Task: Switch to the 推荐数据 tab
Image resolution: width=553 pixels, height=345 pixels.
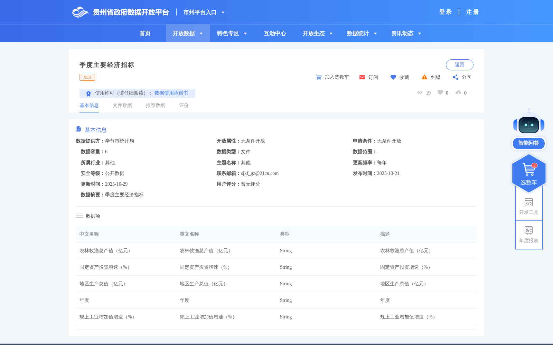Action: click(156, 105)
